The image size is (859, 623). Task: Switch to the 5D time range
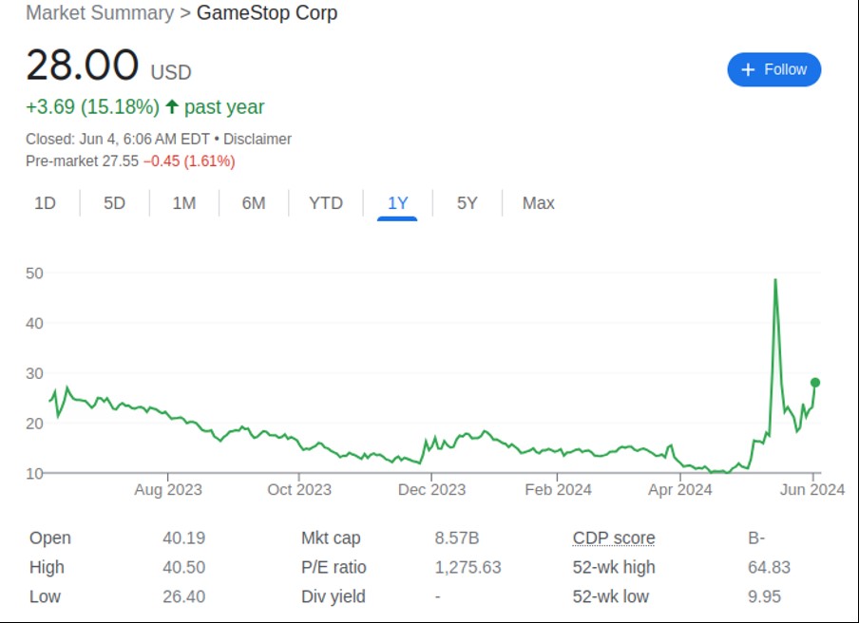114,203
